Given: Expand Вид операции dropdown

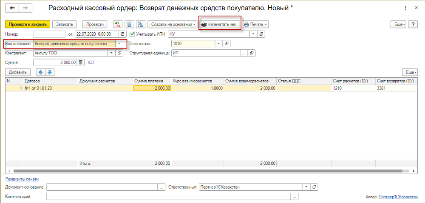Looking at the screenshot, I should [x=119, y=44].
